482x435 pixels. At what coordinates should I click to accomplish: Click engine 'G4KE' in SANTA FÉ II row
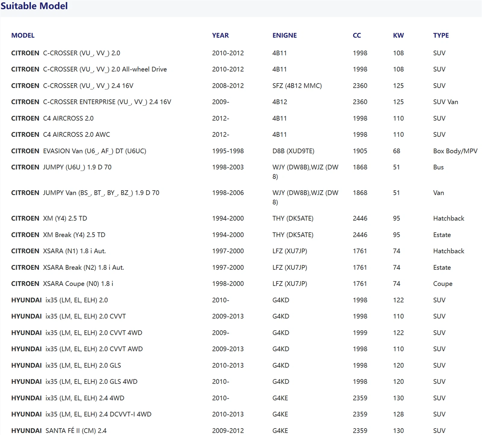(x=280, y=430)
